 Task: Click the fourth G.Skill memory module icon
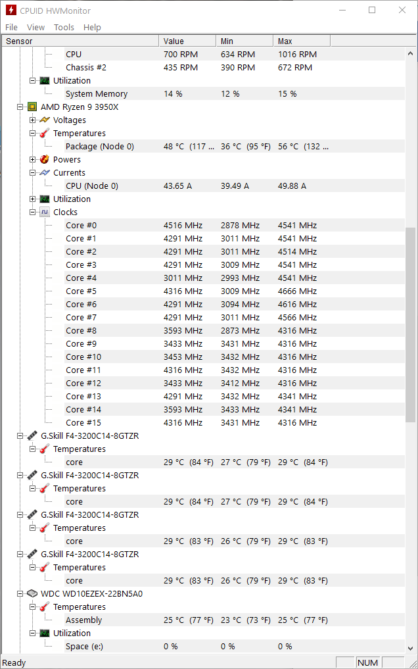tap(32, 555)
